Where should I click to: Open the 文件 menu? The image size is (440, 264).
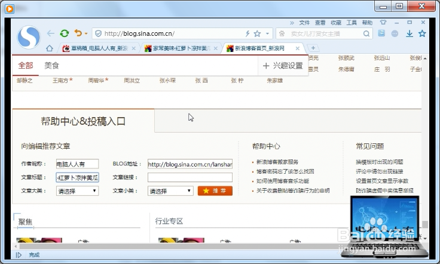304,23
